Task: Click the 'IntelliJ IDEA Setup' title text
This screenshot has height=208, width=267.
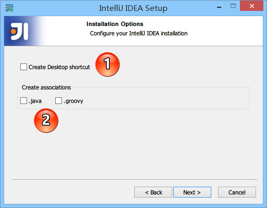Action: 133,8
